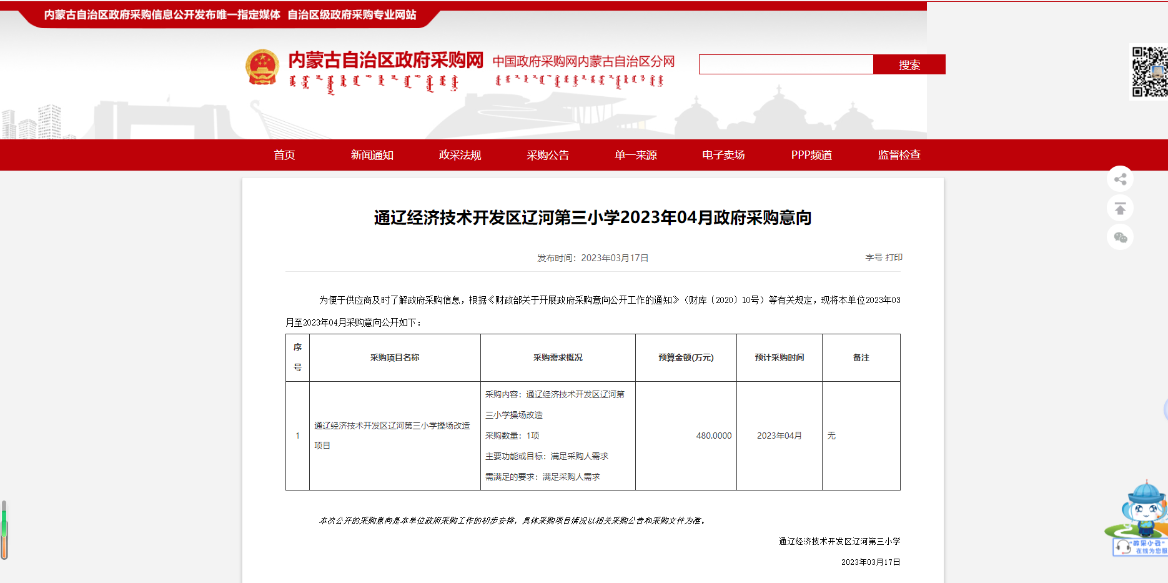Select 监督检查 in navigation bar
The height and width of the screenshot is (583, 1168).
click(899, 155)
